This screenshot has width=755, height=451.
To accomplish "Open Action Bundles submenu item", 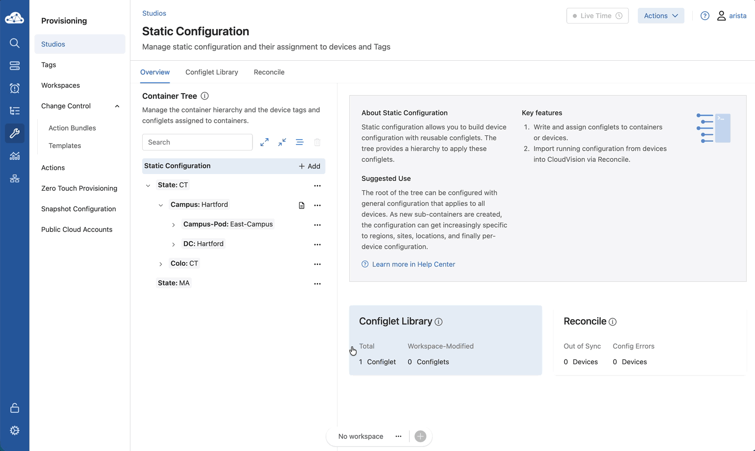I will [x=72, y=128].
